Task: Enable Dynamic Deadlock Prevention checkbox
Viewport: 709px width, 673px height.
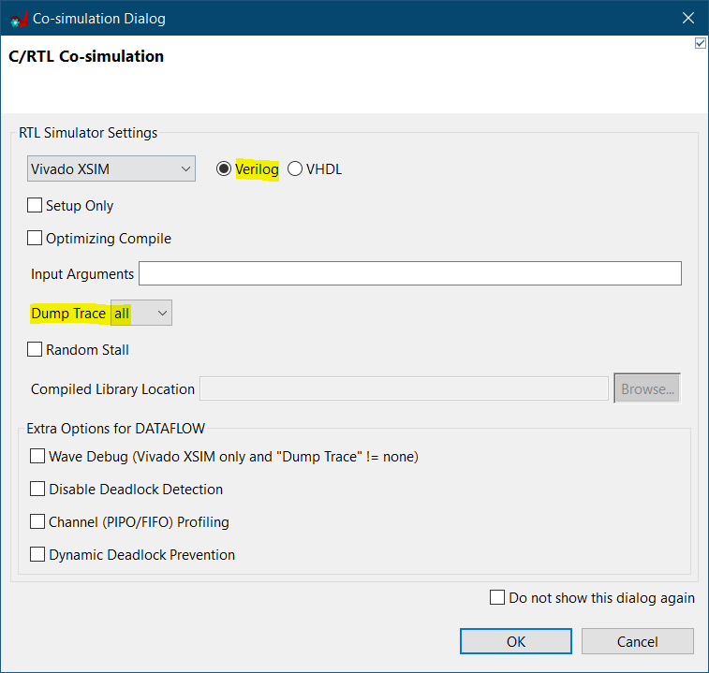Action: click(37, 554)
